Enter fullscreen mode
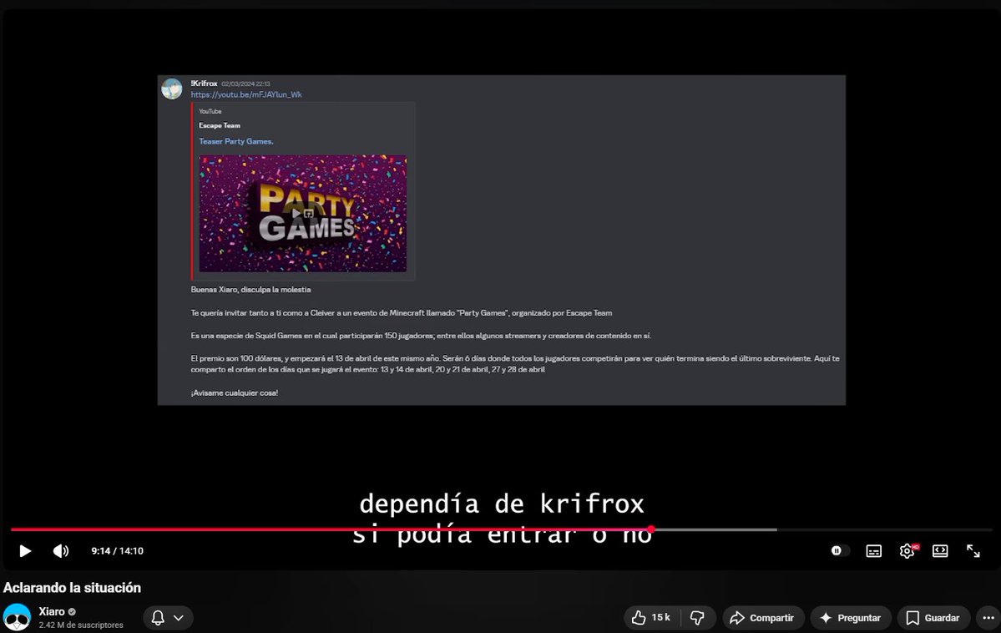Viewport: 1001px width, 633px height. click(973, 550)
